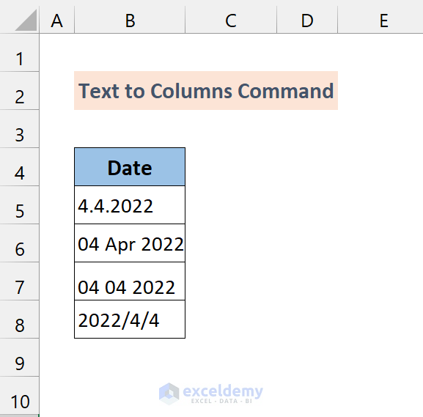Select column A header
The width and height of the screenshot is (423, 417).
57,21
